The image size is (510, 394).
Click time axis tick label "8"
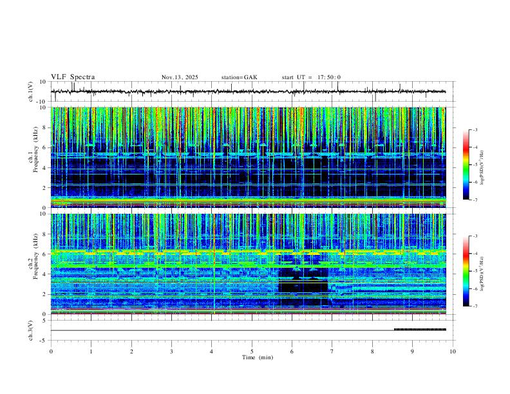tap(372, 352)
